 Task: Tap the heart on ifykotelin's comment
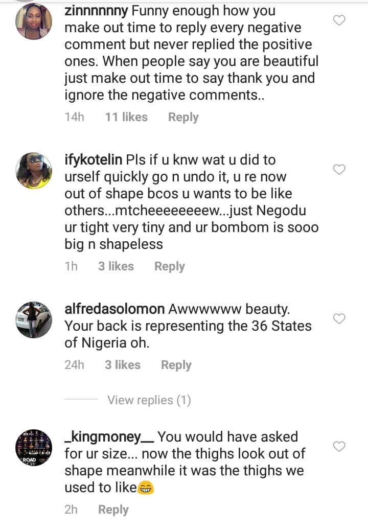point(339,169)
